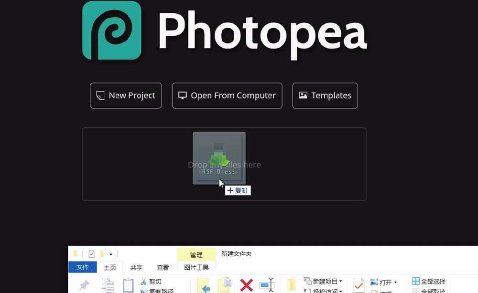
Task: Open the 轻松访问 dropdown
Action: tap(323, 291)
